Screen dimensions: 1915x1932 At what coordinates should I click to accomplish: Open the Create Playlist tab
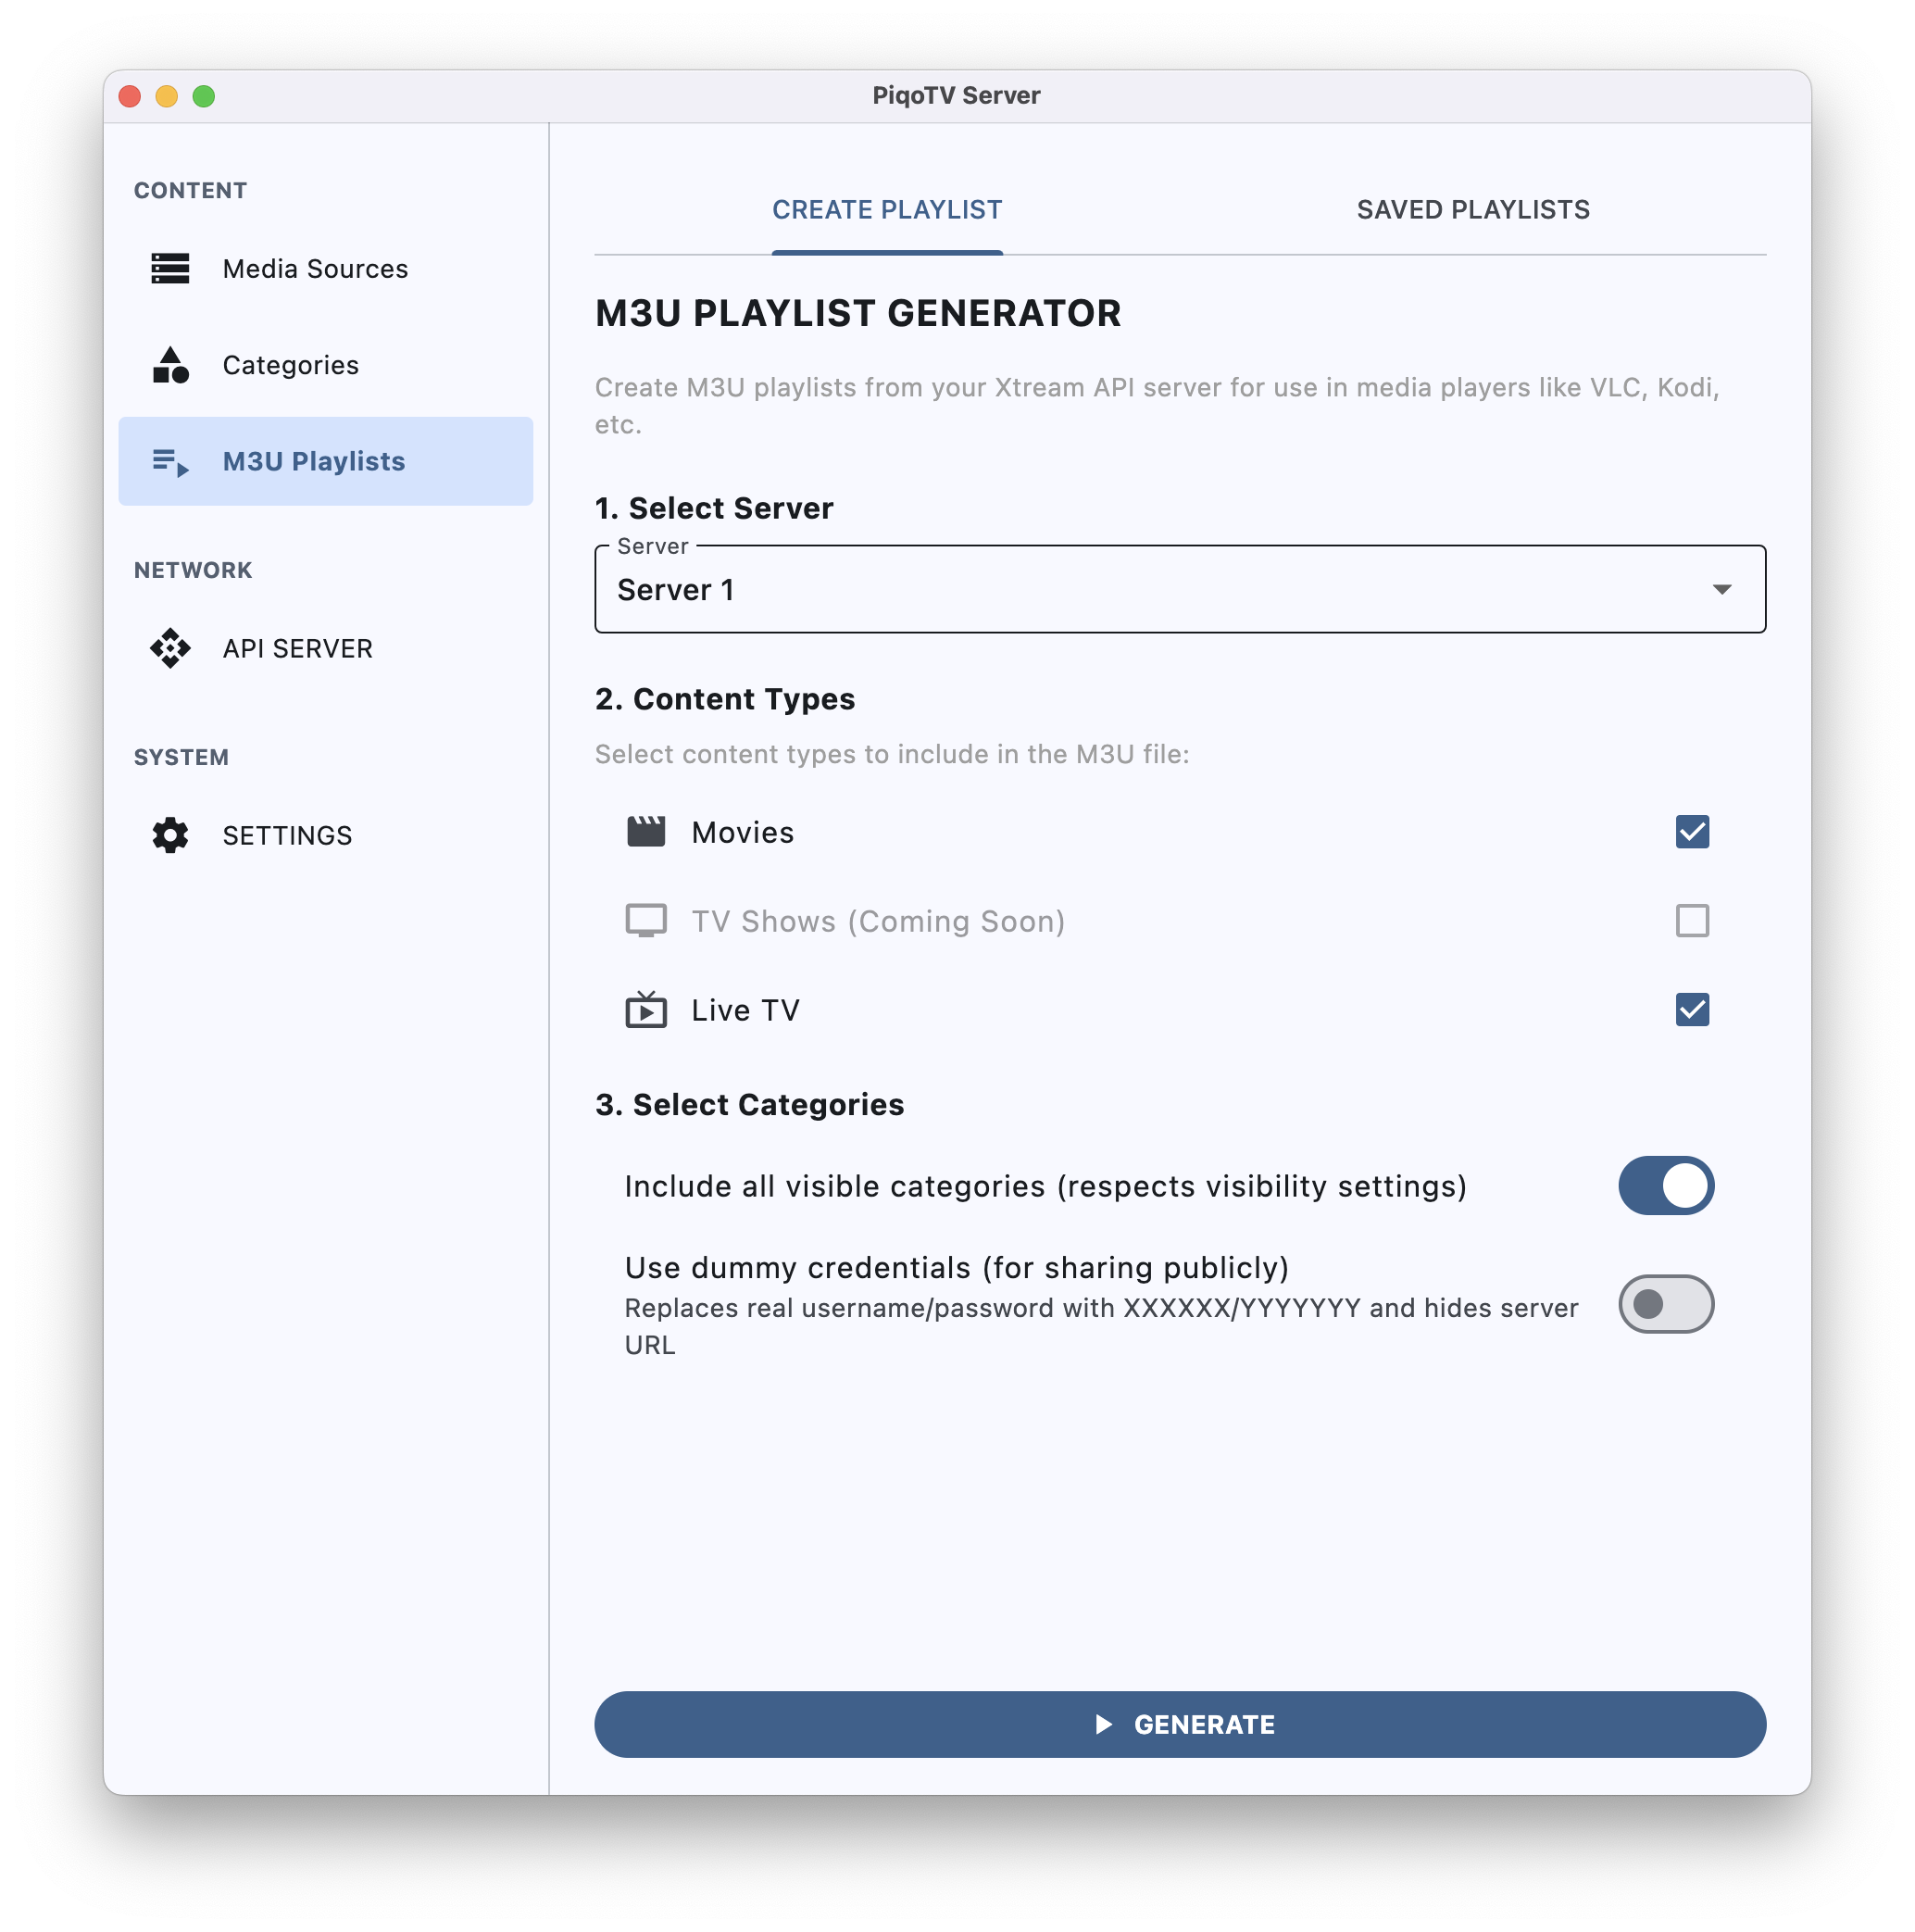(887, 209)
